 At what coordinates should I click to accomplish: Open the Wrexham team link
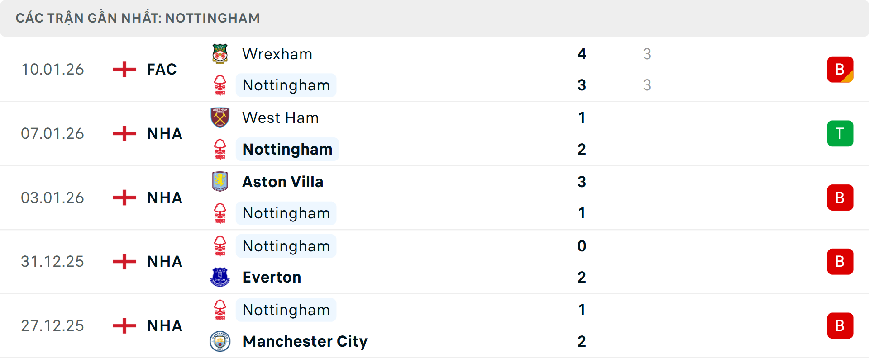[277, 54]
